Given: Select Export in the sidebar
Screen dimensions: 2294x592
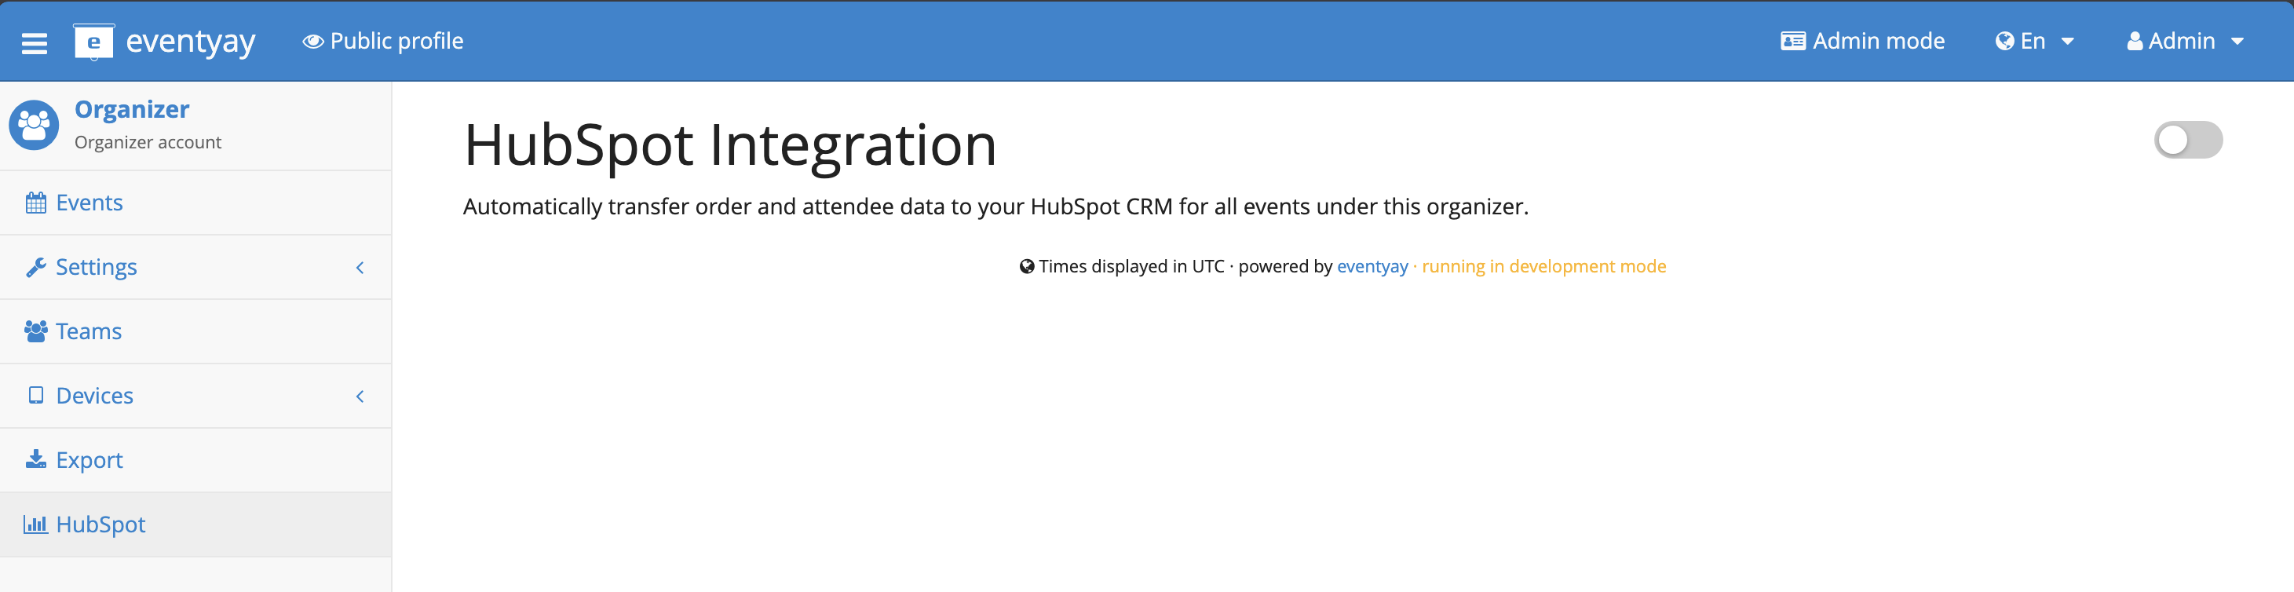Looking at the screenshot, I should (x=196, y=459).
